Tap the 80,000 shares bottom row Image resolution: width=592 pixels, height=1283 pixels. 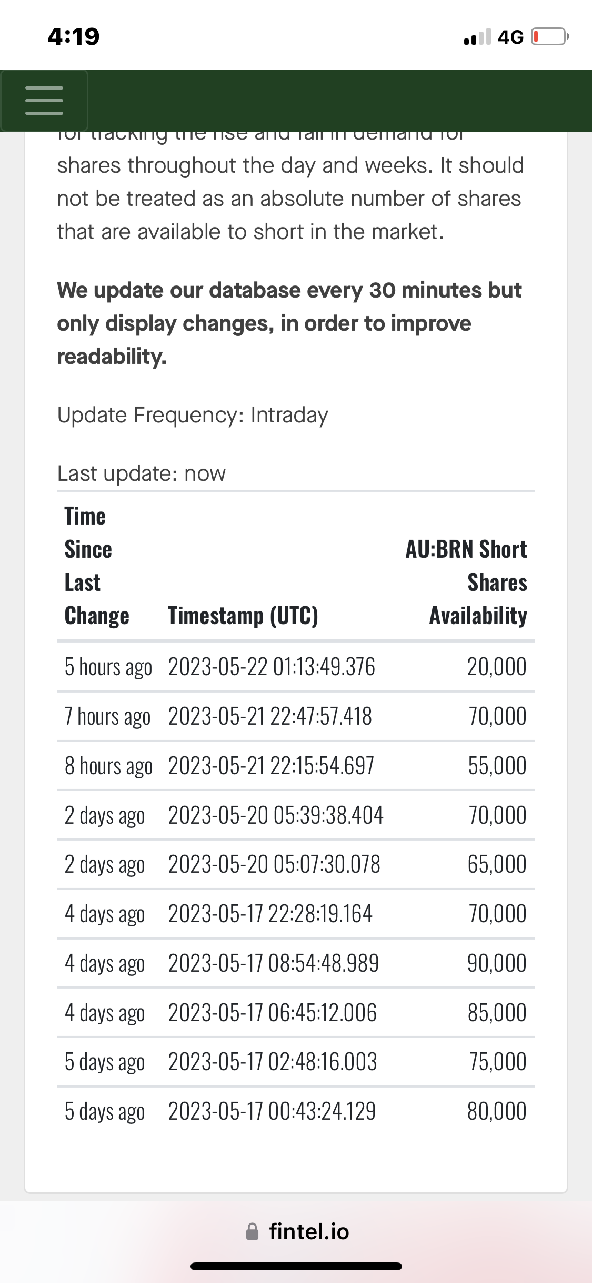[x=296, y=1111]
